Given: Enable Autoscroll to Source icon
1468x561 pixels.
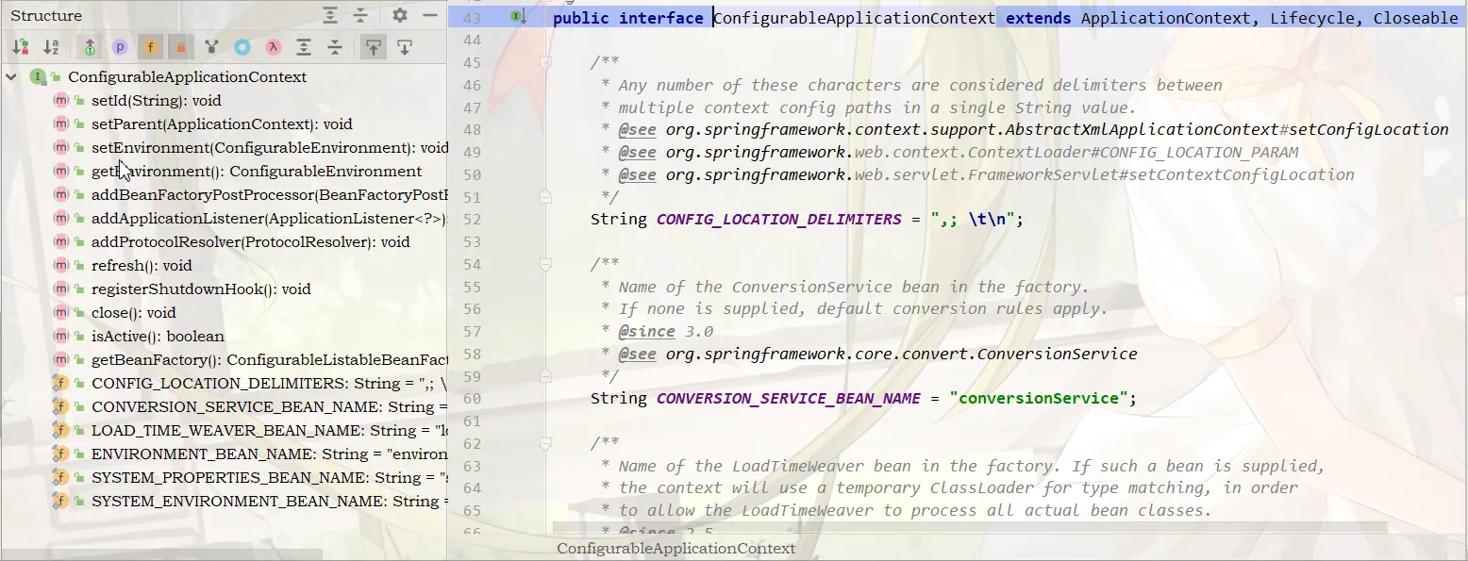Looking at the screenshot, I should pos(374,47).
